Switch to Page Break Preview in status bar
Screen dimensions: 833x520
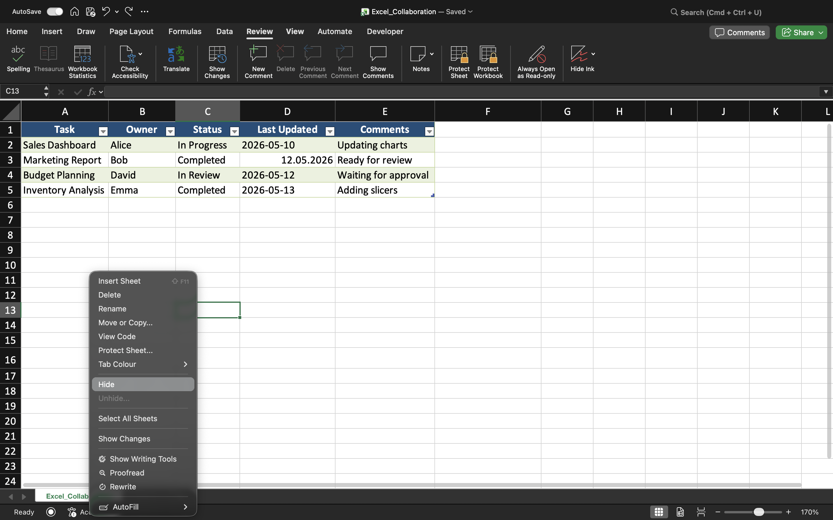(x=701, y=512)
